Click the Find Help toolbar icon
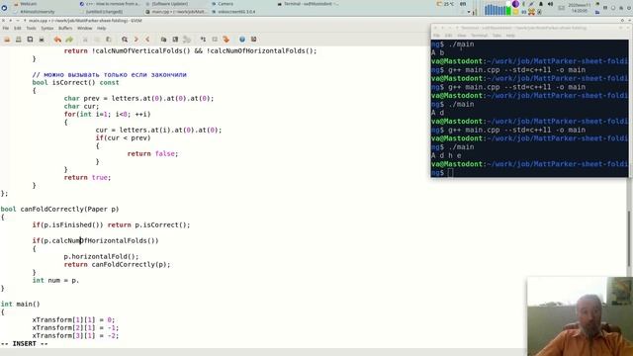Image resolution: width=633 pixels, height=356 pixels. click(253, 40)
